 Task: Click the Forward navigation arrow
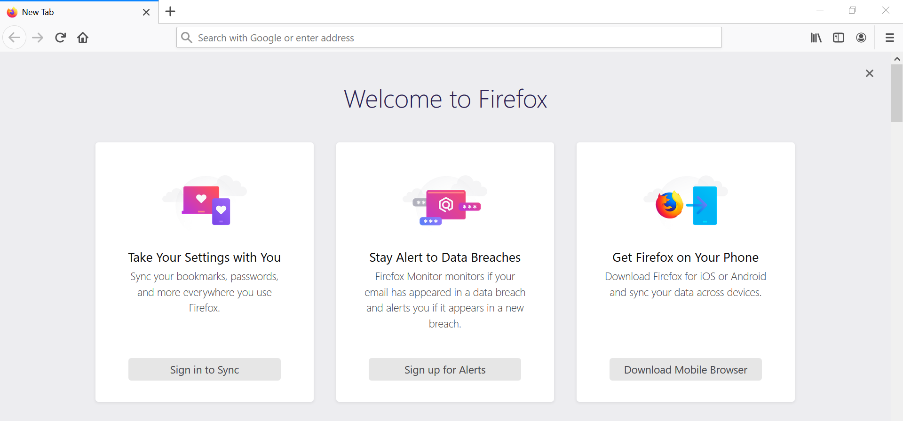[38, 38]
